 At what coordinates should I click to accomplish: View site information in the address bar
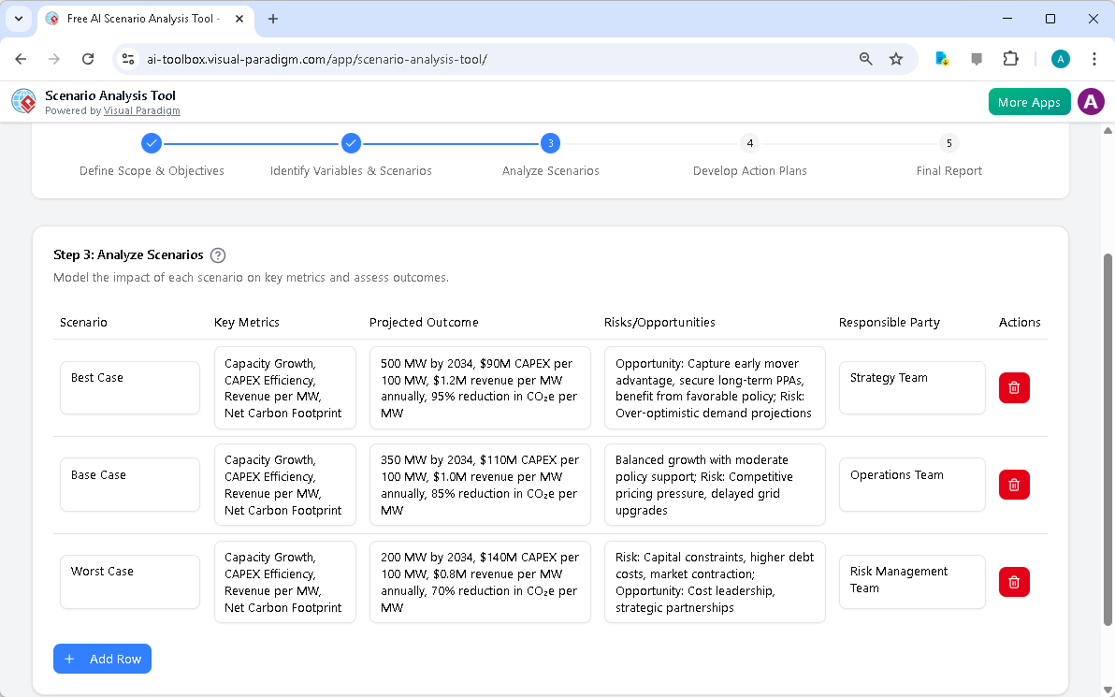(127, 58)
